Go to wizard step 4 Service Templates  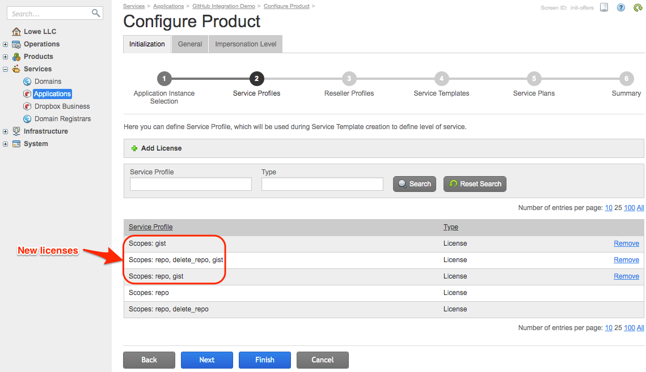pos(441,79)
